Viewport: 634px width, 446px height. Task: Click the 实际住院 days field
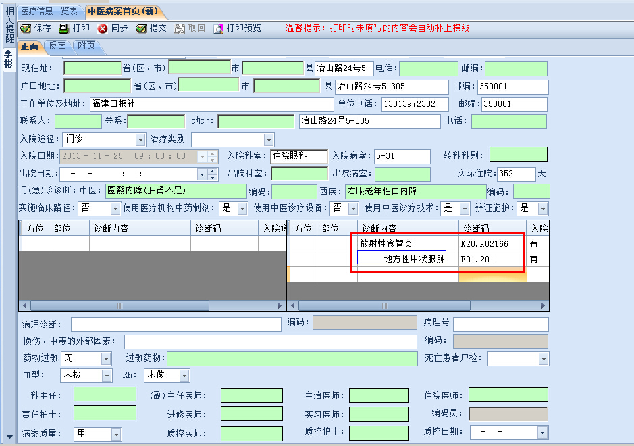click(x=516, y=174)
